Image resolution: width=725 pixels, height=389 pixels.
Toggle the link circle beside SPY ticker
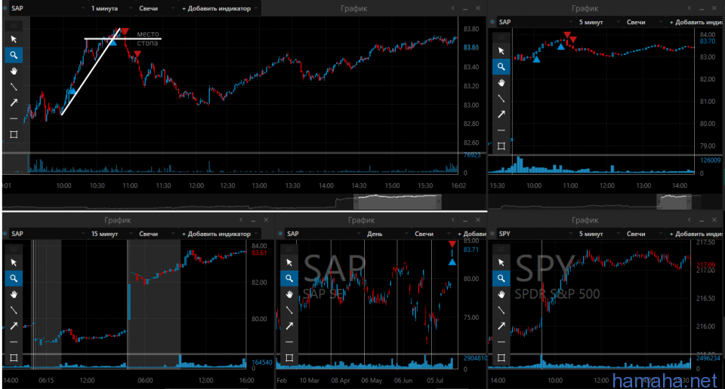pos(492,234)
